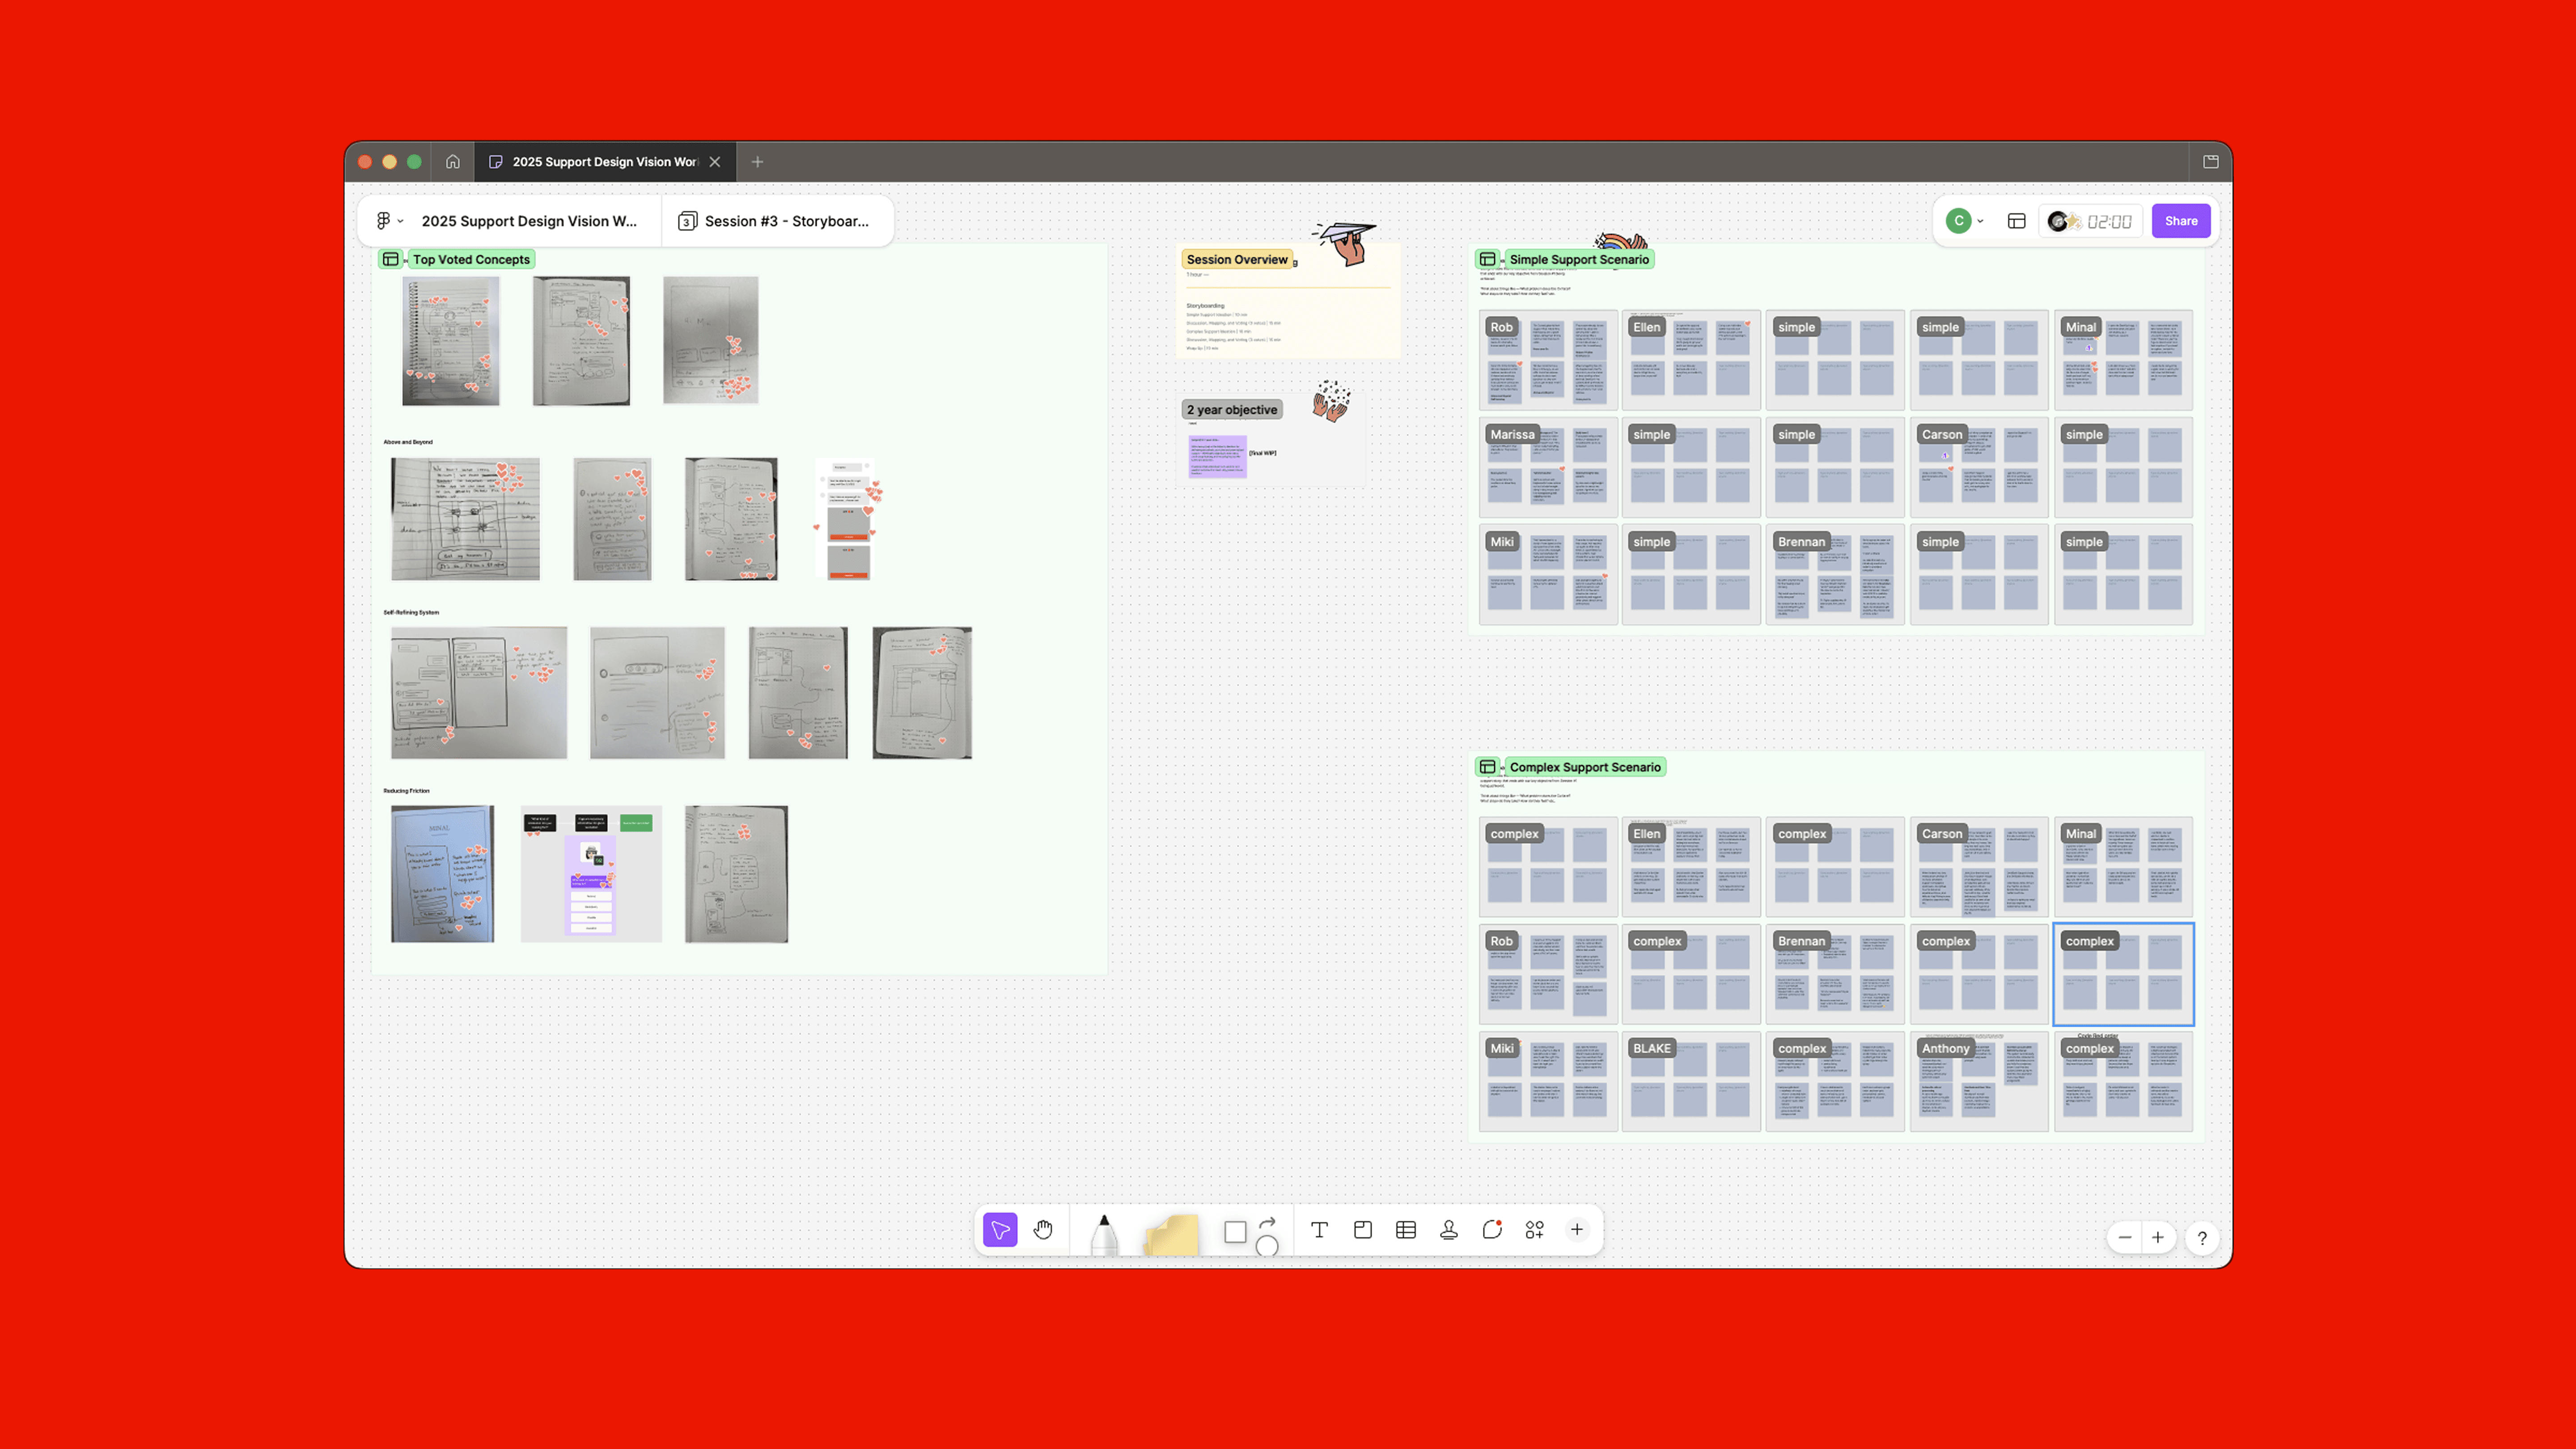The width and height of the screenshot is (2576, 1449).
Task: Open a new tab with plus
Action: [x=757, y=161]
